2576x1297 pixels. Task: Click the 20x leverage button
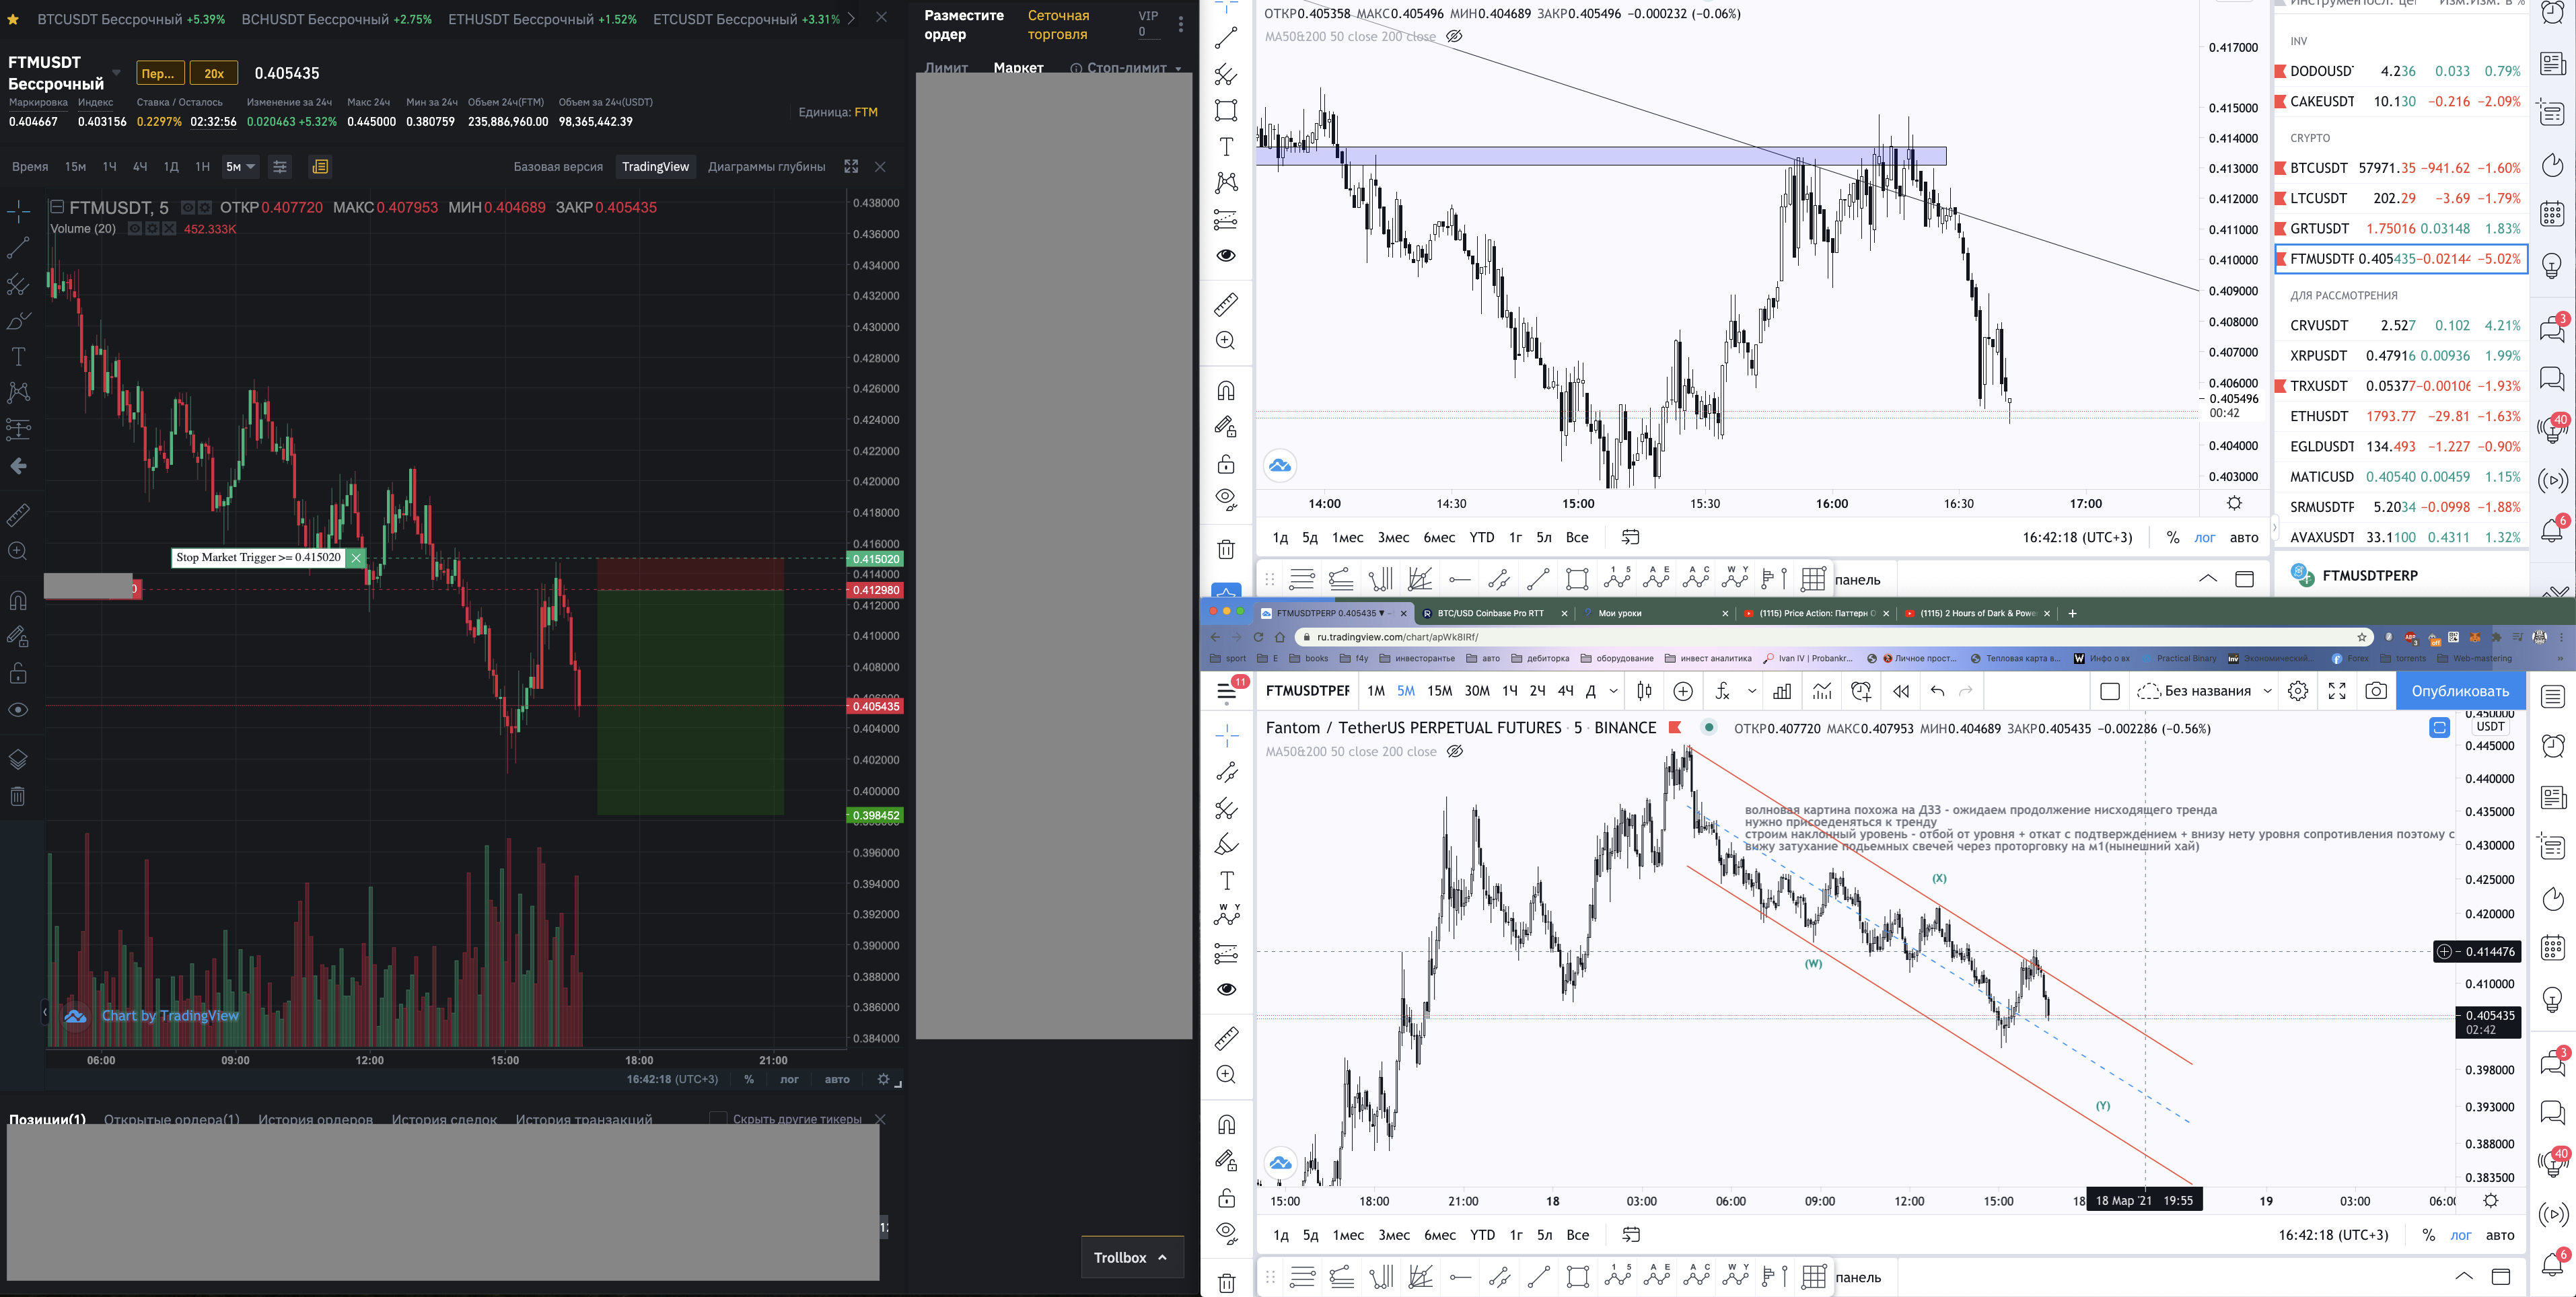click(x=214, y=73)
